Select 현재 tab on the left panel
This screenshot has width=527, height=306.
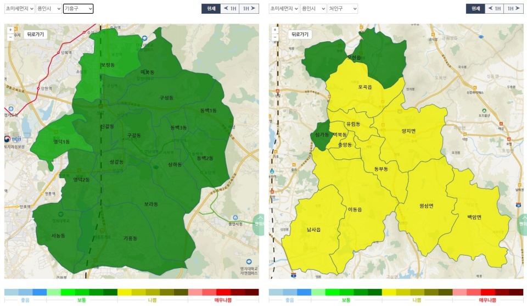(211, 9)
